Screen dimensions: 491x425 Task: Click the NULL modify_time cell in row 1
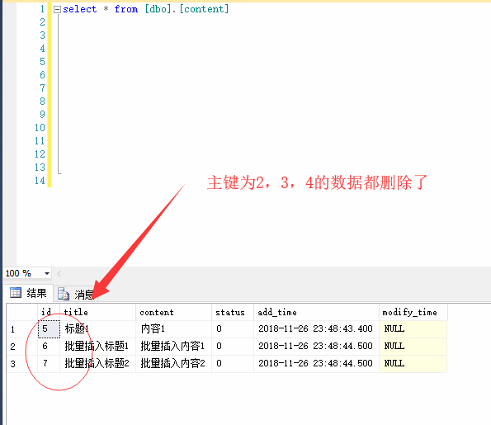tap(413, 328)
